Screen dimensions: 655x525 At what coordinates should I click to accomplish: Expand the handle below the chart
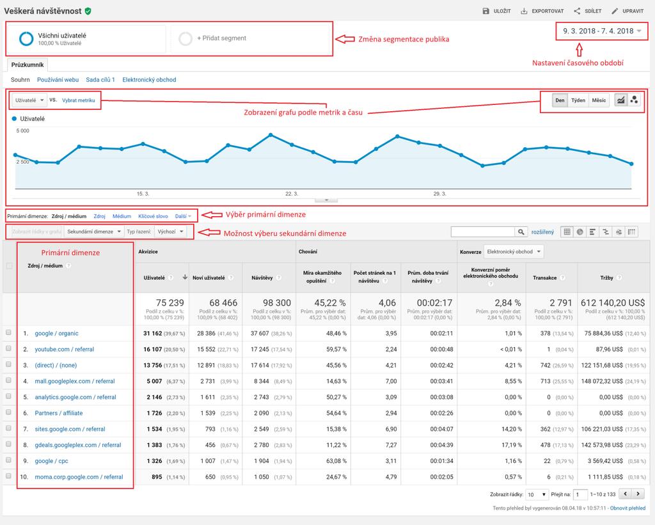[x=326, y=200]
